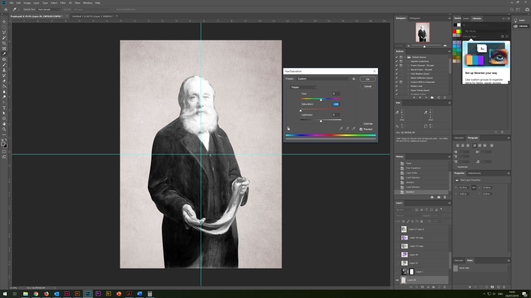
Task: Cancel the Hue/Saturation dialog
Action: point(367,86)
